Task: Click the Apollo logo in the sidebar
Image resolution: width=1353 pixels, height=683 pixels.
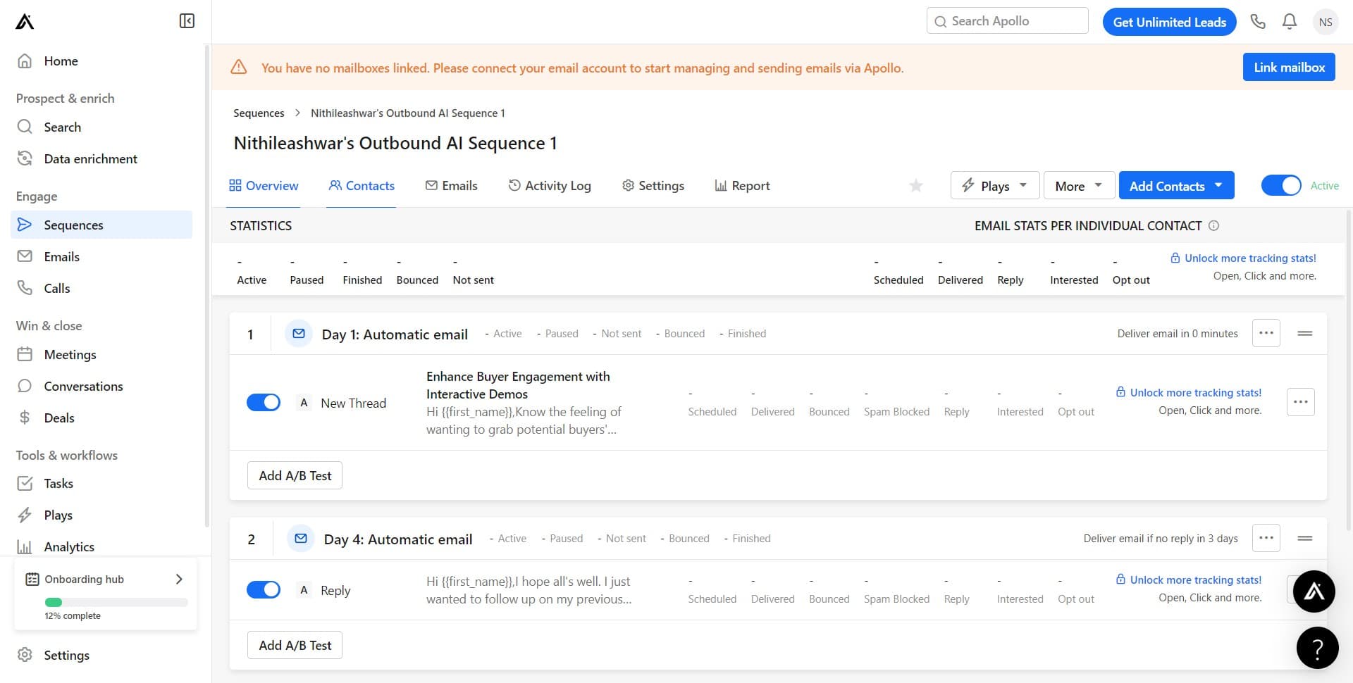Action: pos(25,22)
